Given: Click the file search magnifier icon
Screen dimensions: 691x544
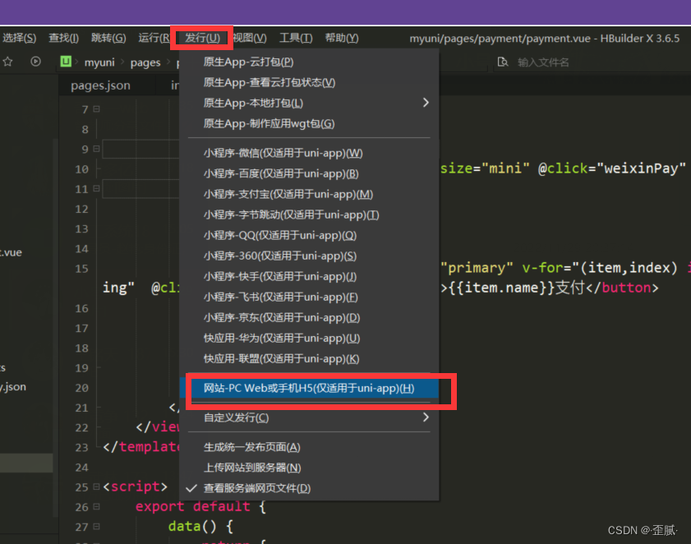Looking at the screenshot, I should point(502,62).
